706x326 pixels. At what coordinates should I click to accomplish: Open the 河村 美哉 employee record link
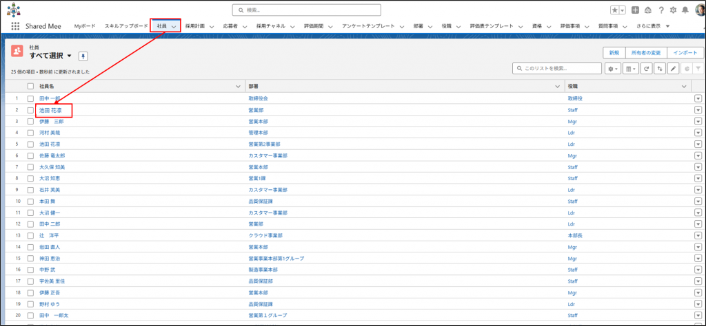pyautogui.click(x=50, y=133)
